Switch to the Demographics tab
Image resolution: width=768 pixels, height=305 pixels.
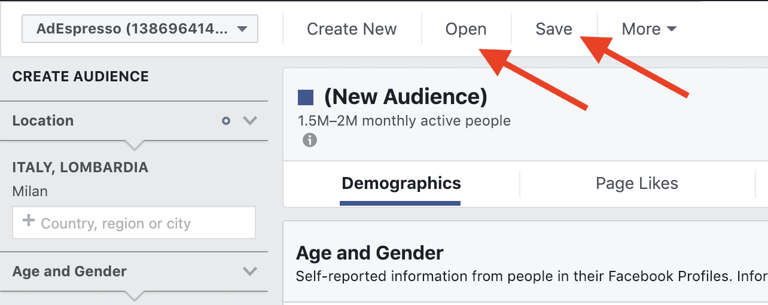401,184
